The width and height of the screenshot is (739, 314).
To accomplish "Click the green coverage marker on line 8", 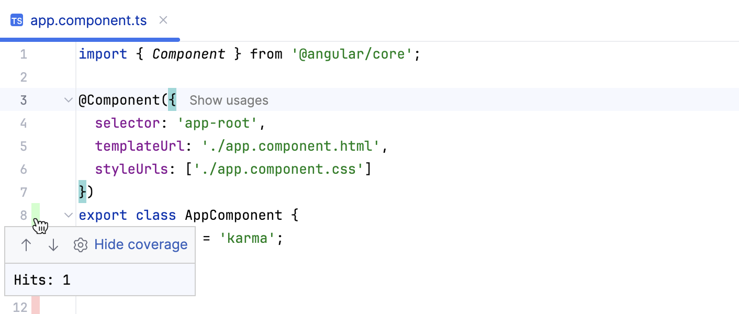I will (x=36, y=210).
